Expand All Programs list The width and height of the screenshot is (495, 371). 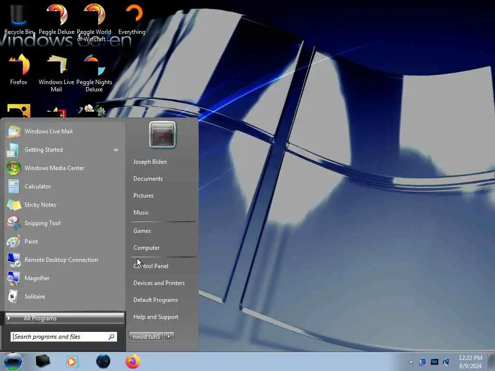tap(65, 318)
